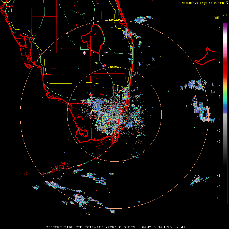Screen dimensions: 229x229
Task: Click the 0.5 DEG elevation angle text
Action: pos(127,227)
